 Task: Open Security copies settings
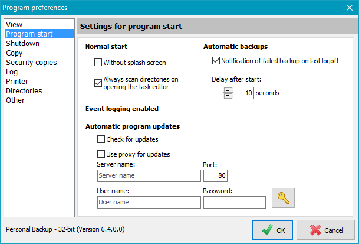(39, 63)
